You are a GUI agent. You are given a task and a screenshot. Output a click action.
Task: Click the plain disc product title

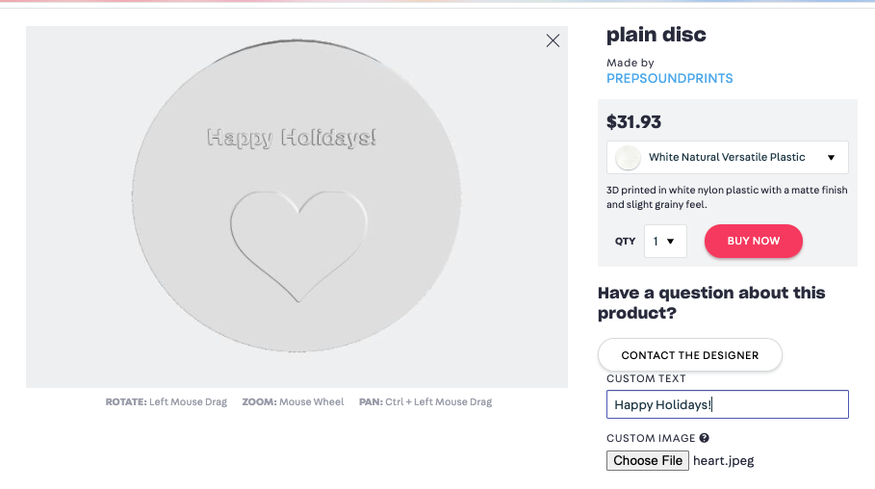[656, 35]
